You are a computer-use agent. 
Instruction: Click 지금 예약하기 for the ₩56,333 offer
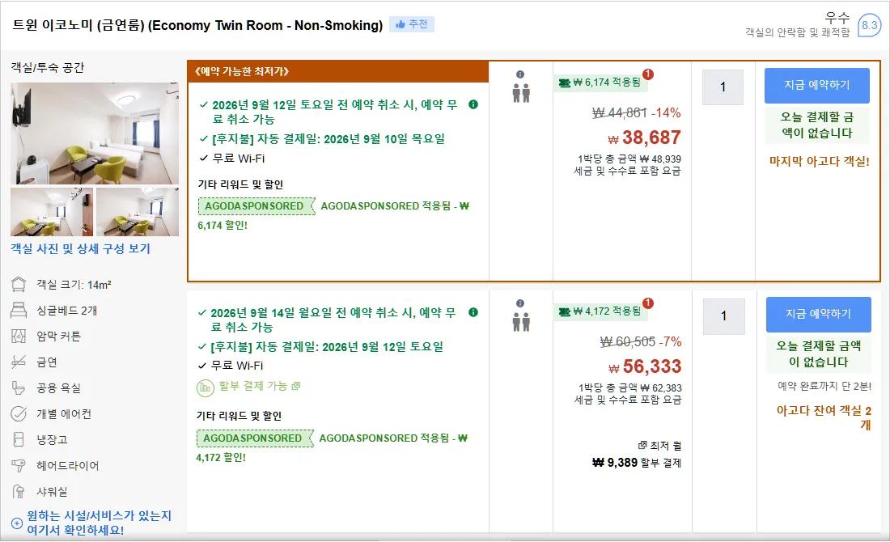coord(818,314)
